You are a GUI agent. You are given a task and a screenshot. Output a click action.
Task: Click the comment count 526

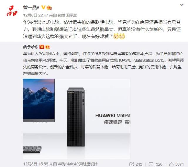tap(159, 164)
